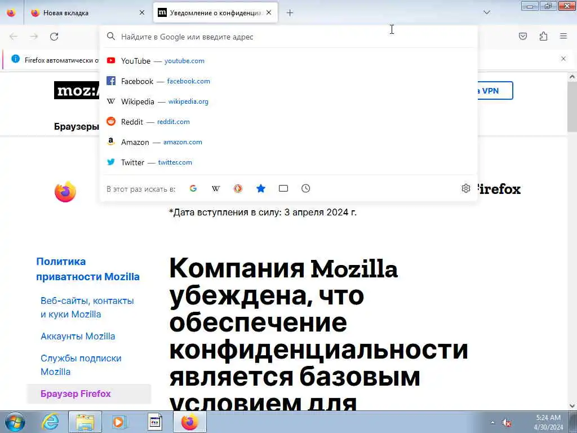Screen dimensions: 577x433
Task: Search this time with Google icon
Action: 193,188
